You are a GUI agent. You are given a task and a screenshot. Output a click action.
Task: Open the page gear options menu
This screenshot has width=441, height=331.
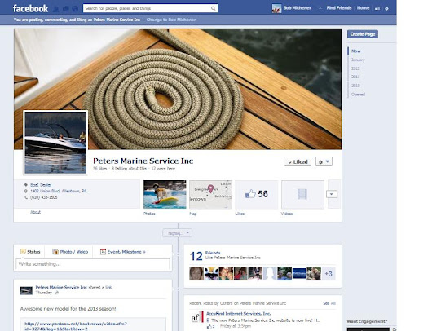[324, 161]
